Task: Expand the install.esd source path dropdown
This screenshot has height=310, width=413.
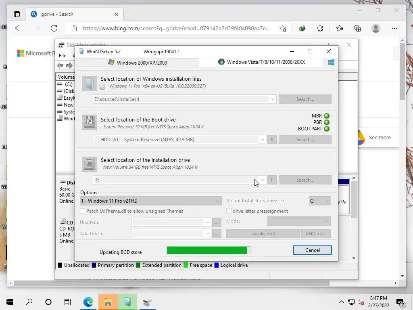Action: [273, 99]
